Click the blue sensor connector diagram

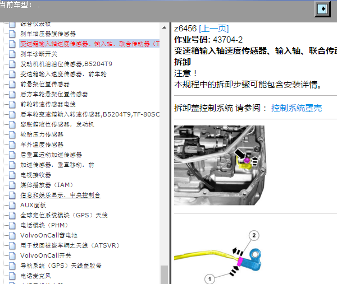point(218,257)
